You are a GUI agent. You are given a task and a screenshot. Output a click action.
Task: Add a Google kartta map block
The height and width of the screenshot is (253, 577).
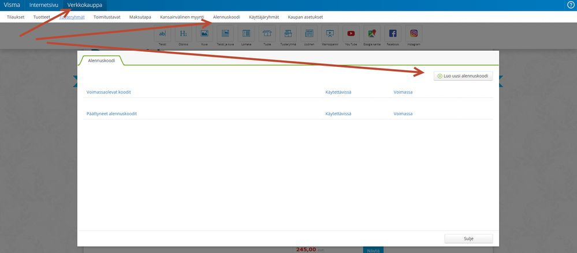pos(372,33)
